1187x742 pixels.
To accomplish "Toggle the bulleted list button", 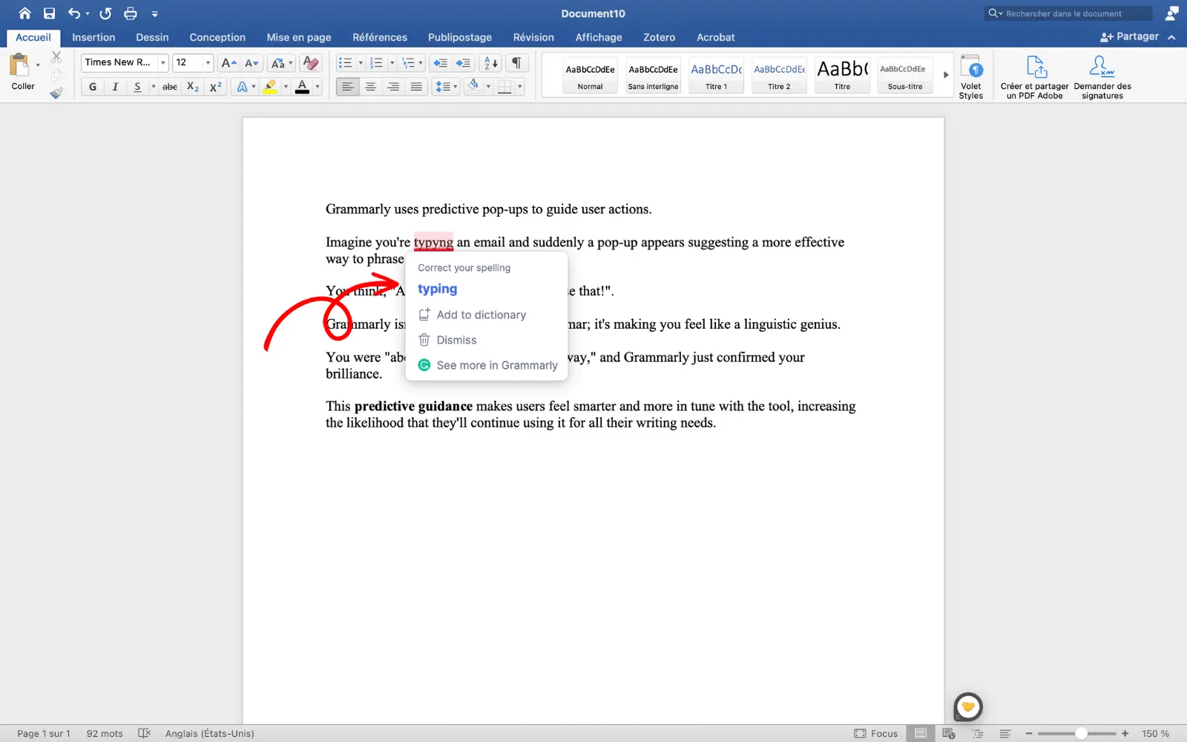I will coord(345,63).
